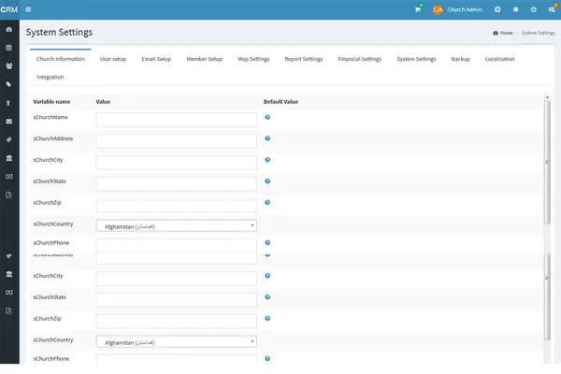561x374 pixels.
Task: Open the Financial Settings tab
Action: 359,59
